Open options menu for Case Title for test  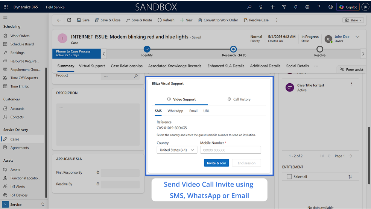click(x=351, y=84)
